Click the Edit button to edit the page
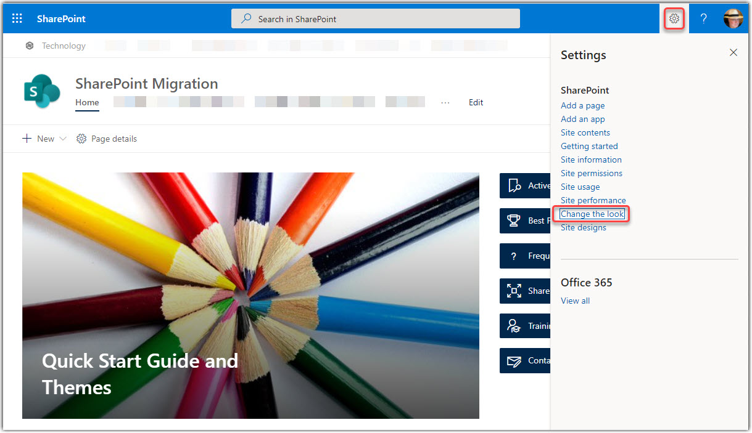 coord(476,102)
